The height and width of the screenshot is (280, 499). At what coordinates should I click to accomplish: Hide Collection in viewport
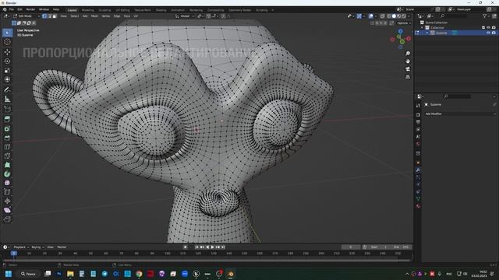coord(489,28)
